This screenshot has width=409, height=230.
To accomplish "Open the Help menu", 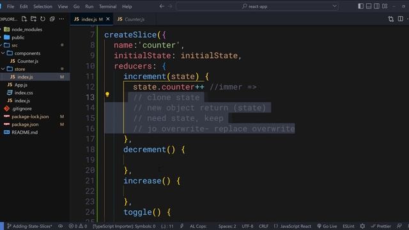I will click(127, 6).
